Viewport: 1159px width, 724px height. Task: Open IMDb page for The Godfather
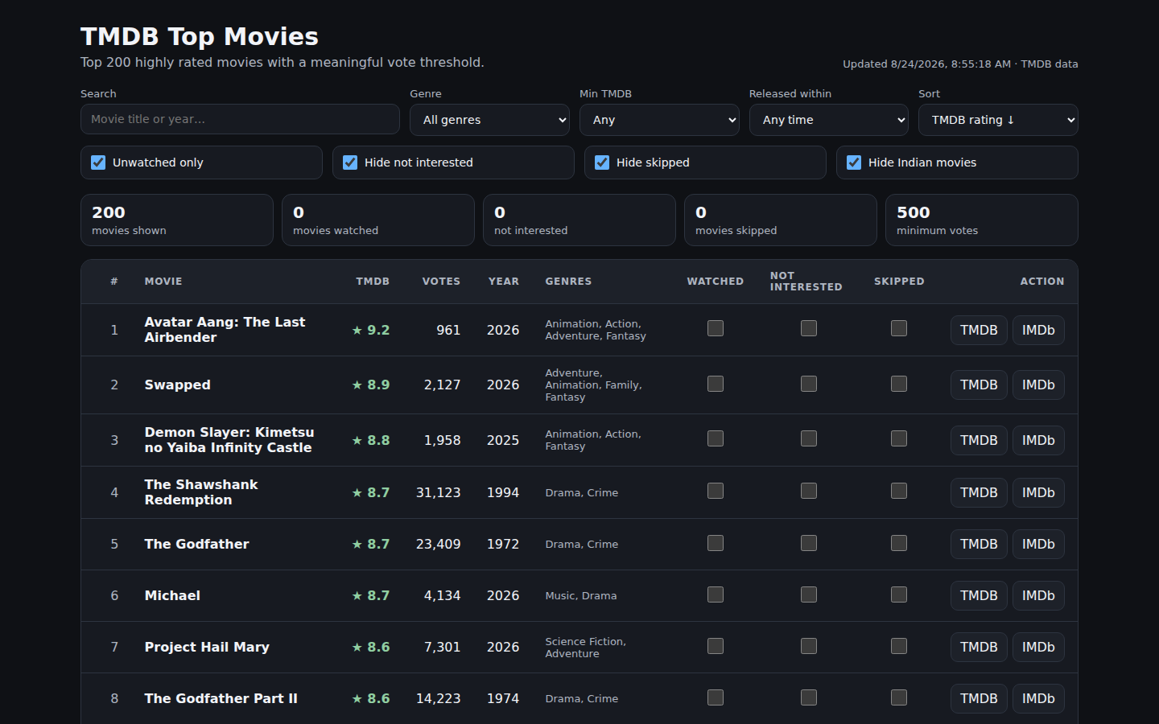click(1038, 544)
